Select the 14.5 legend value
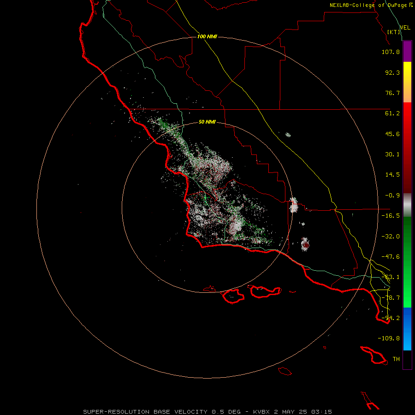This screenshot has height=415, width=415. pos(392,175)
